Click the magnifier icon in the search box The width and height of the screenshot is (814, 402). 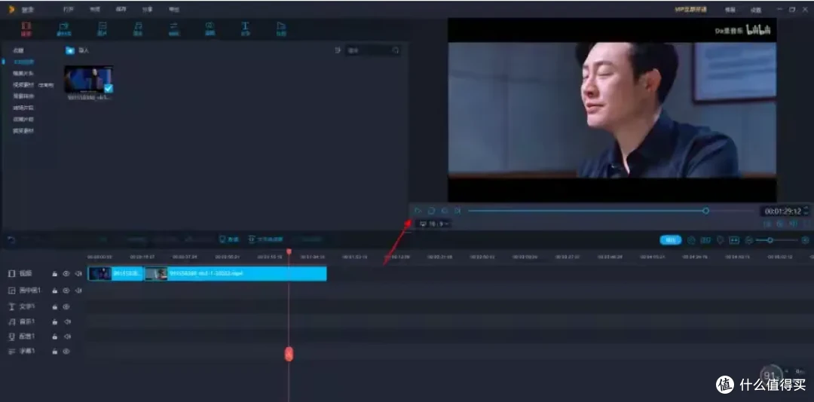point(396,50)
